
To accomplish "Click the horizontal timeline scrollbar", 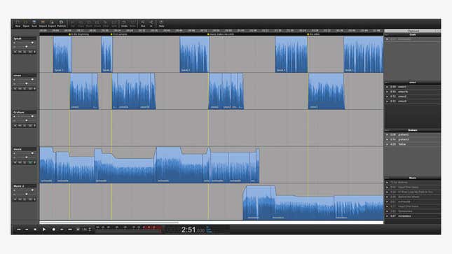I will 109,223.
